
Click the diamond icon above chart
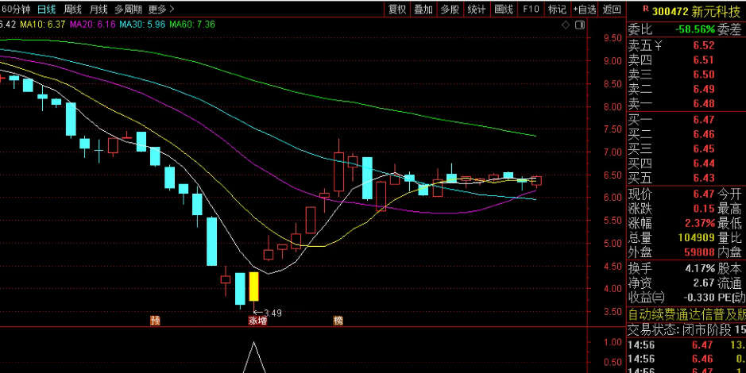[x=565, y=25]
